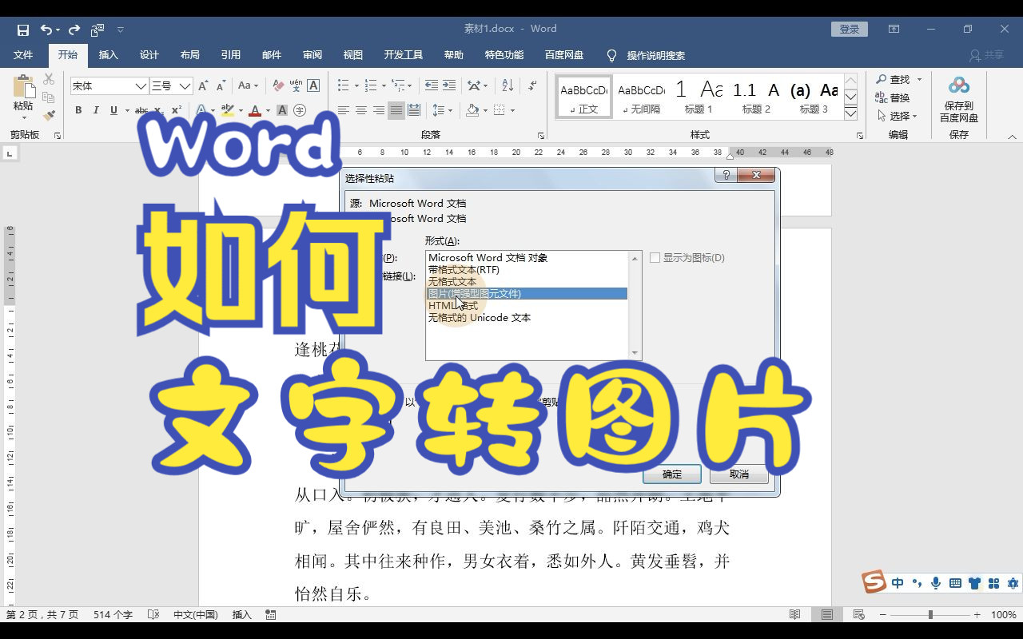Decrease font size with shrink font icon
This screenshot has width=1023, height=639.
point(220,85)
